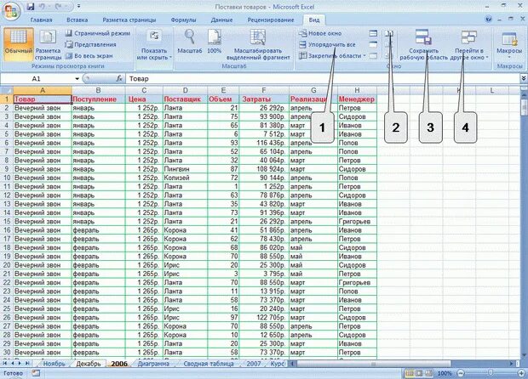
Task: Open the Макросы dropdown
Action: tap(509, 45)
